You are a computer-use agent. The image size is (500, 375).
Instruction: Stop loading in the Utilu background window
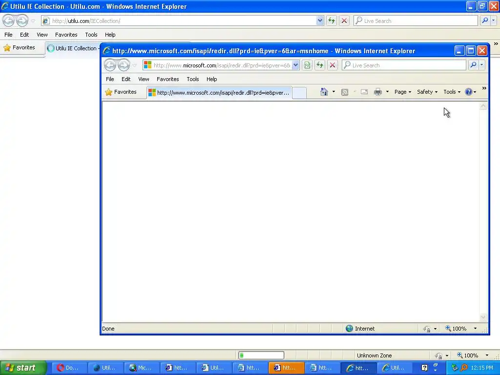[344, 21]
